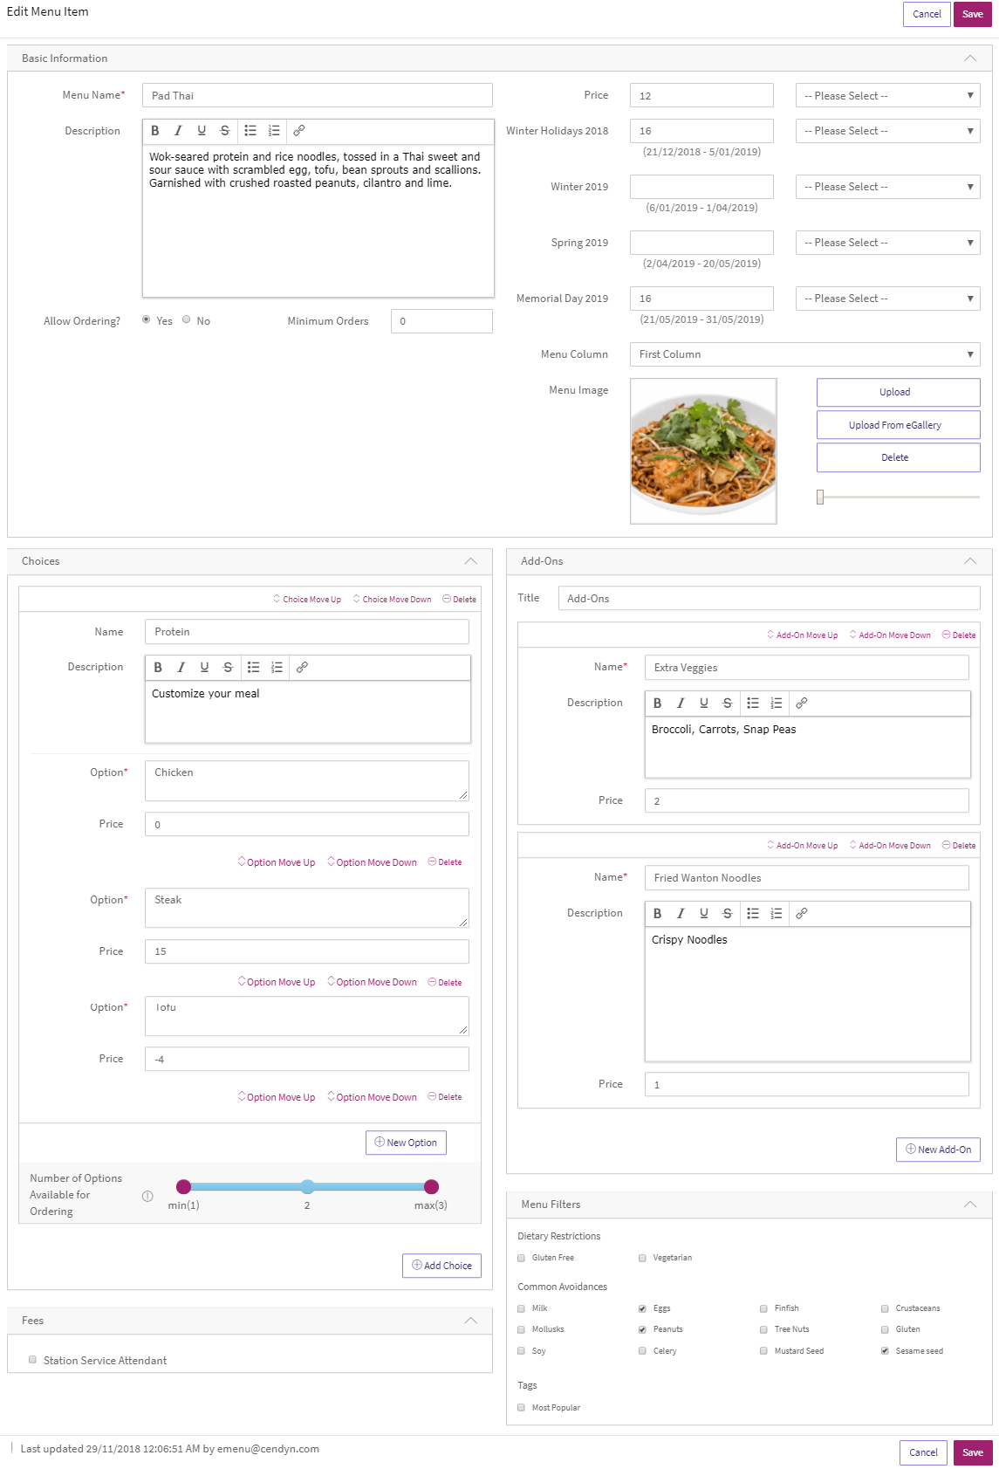The image size is (999, 1469).
Task: Click Choice Move Up for Protein
Action: [307, 600]
